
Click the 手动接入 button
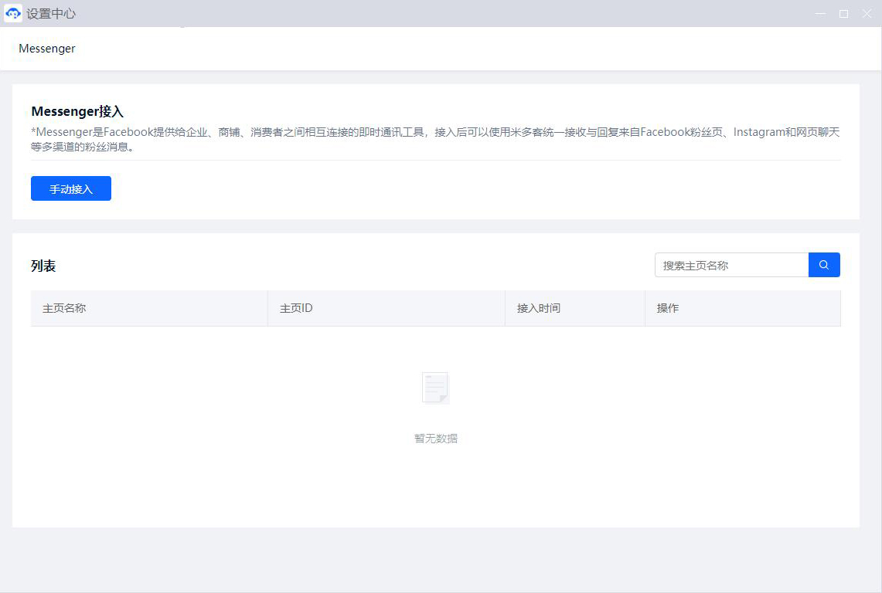71,188
